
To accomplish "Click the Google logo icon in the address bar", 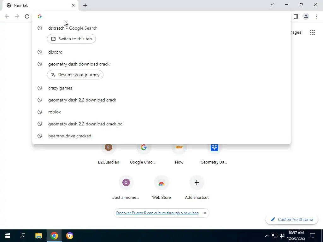I will click(x=40, y=16).
